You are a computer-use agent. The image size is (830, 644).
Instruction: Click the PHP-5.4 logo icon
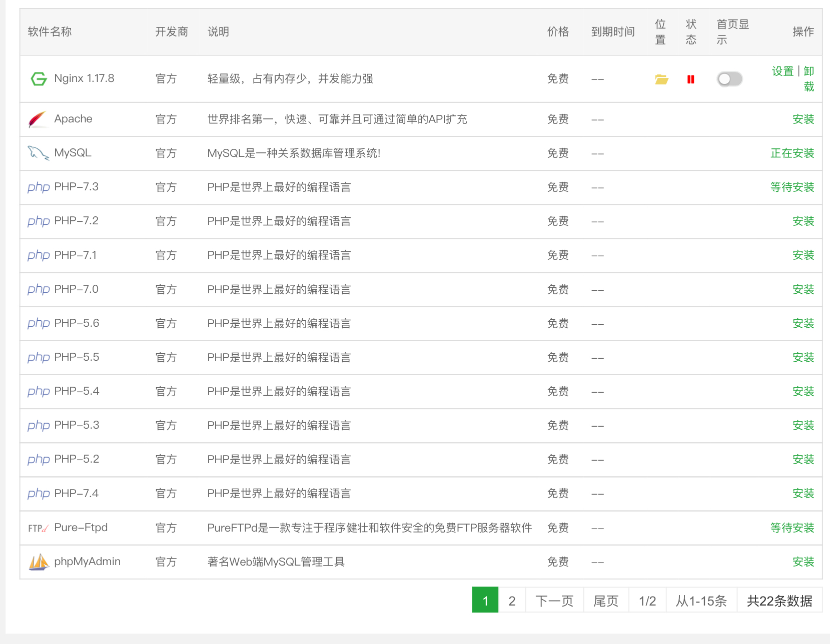point(39,391)
